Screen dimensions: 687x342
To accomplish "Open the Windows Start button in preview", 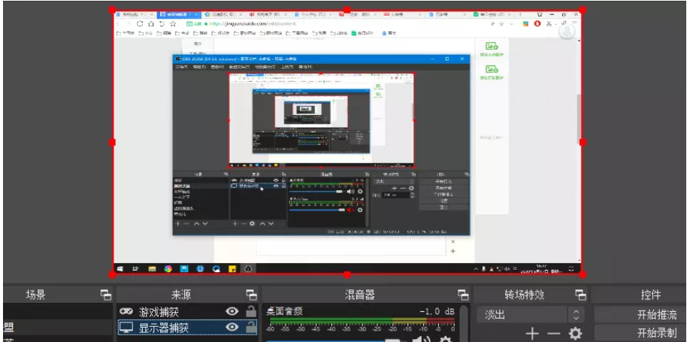I will [120, 268].
